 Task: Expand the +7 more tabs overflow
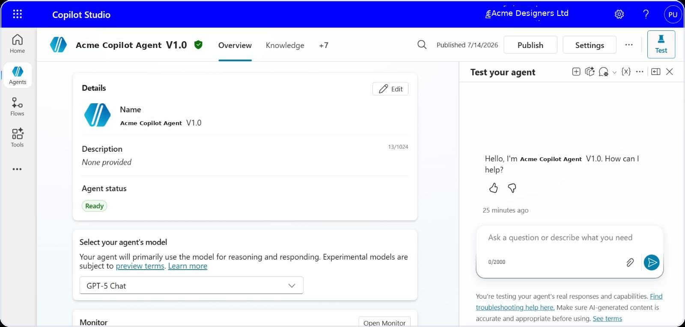[324, 45]
